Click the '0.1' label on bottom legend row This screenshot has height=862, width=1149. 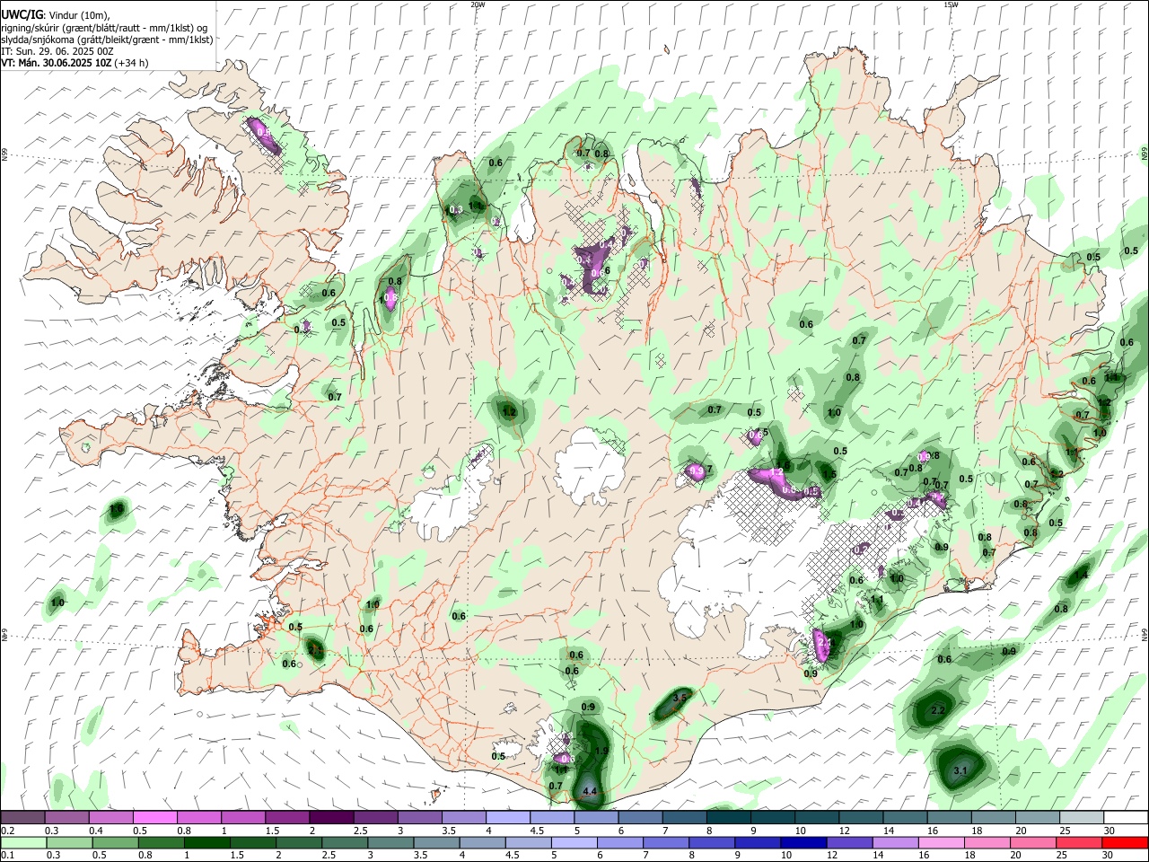point(8,855)
